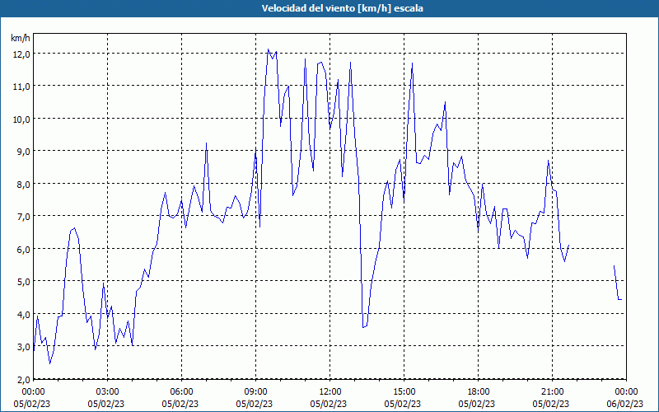The image size is (659, 412).
Task: Click the 18:00 time axis label
Action: coord(479,392)
